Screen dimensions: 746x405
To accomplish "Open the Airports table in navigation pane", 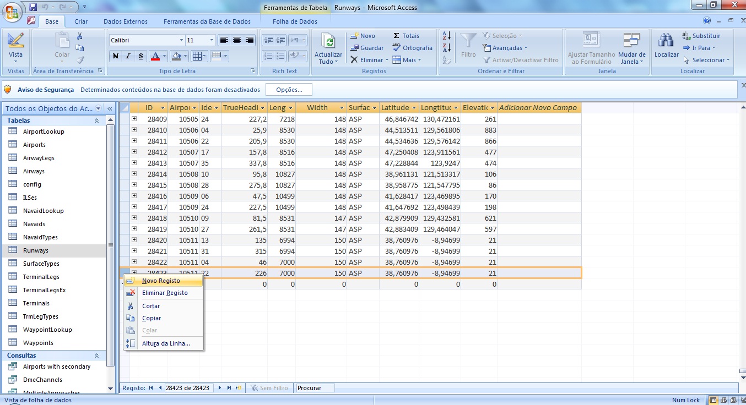I will click(x=34, y=145).
